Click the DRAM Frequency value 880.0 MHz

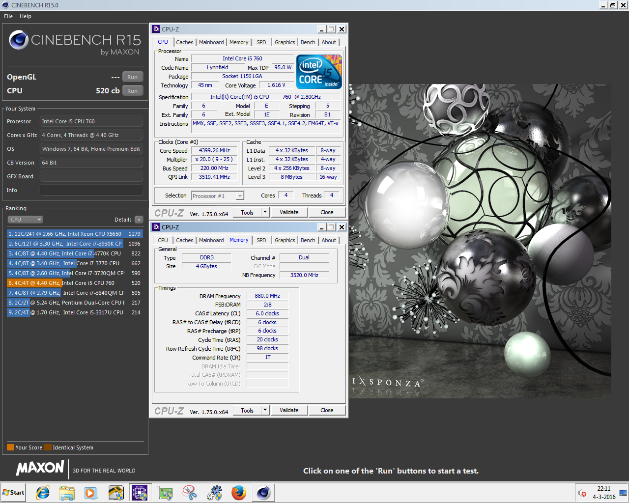click(267, 296)
